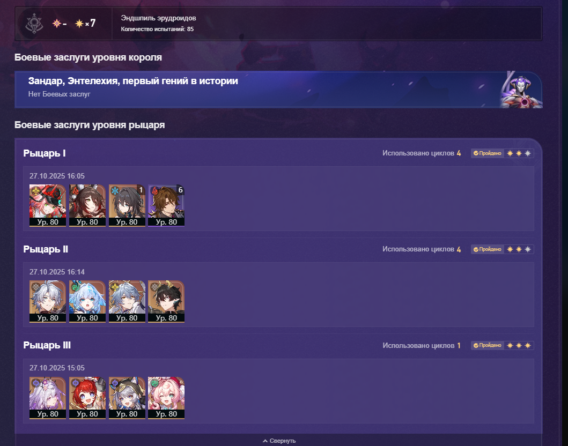Open the Зандар, Энтелехия boss banner

coord(278,90)
